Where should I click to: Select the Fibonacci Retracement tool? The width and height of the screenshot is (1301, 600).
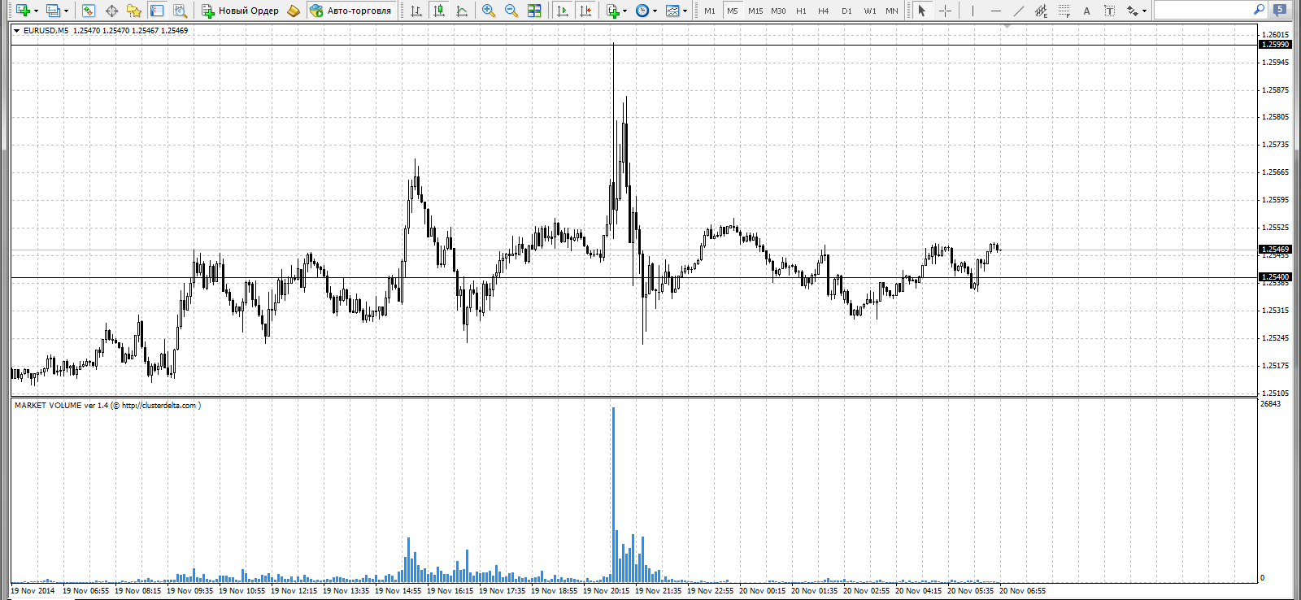(x=1064, y=11)
